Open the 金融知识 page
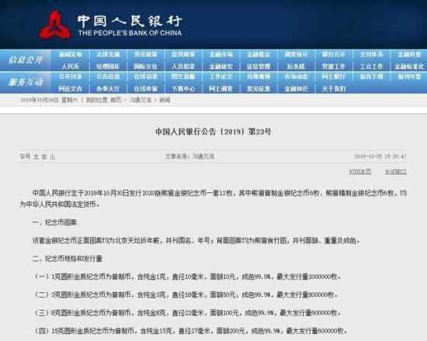Viewport: 427px width, 341px height. tap(296, 88)
